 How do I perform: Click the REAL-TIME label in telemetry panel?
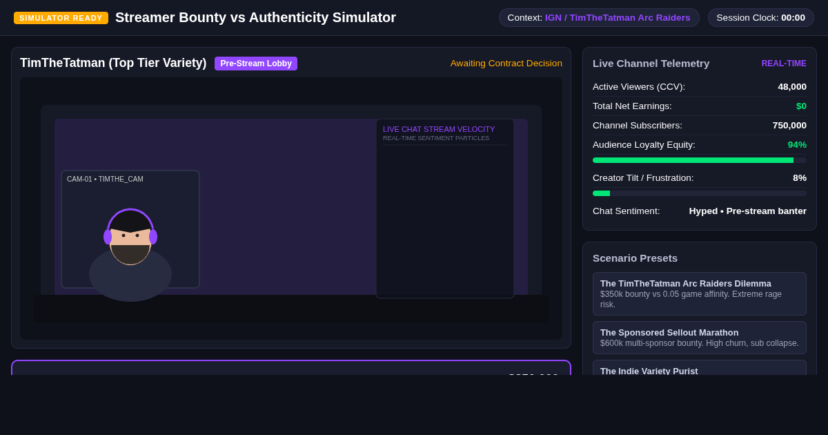click(784, 64)
